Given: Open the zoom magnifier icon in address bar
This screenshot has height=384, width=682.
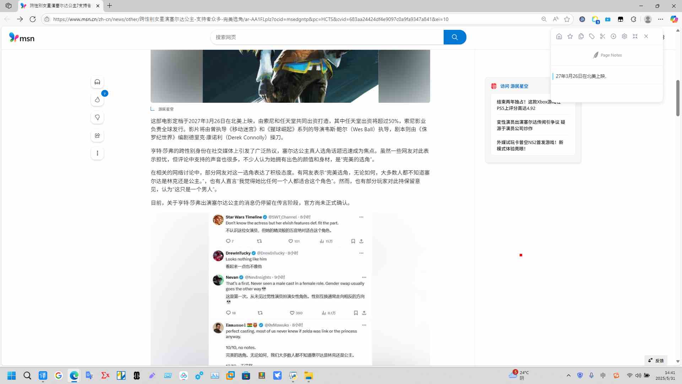Looking at the screenshot, I should tap(544, 19).
